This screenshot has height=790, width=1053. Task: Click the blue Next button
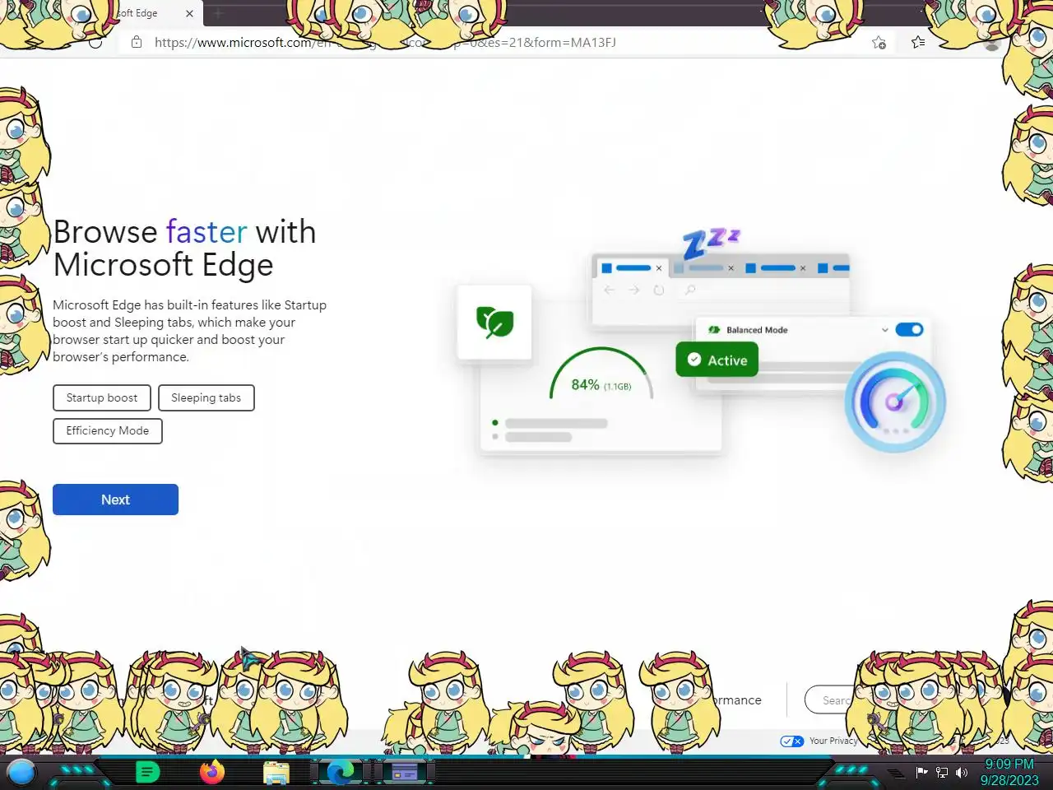[115, 500]
